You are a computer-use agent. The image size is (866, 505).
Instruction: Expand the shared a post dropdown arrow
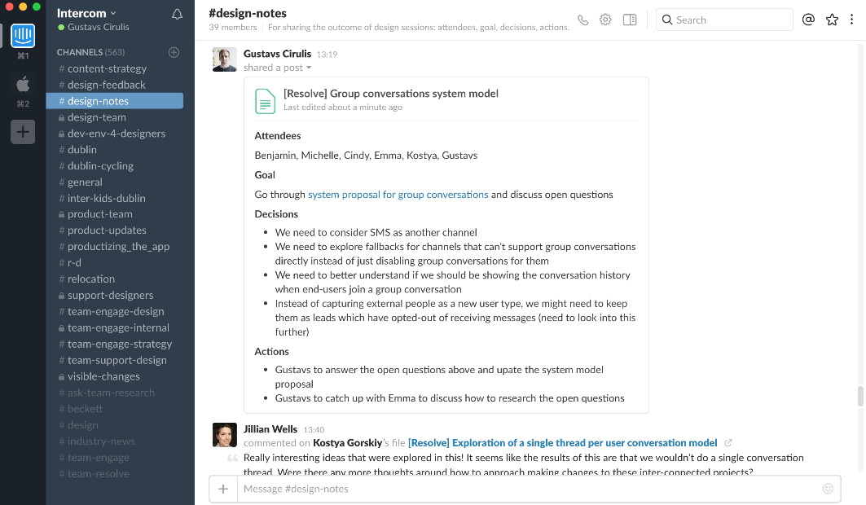pyautogui.click(x=309, y=68)
